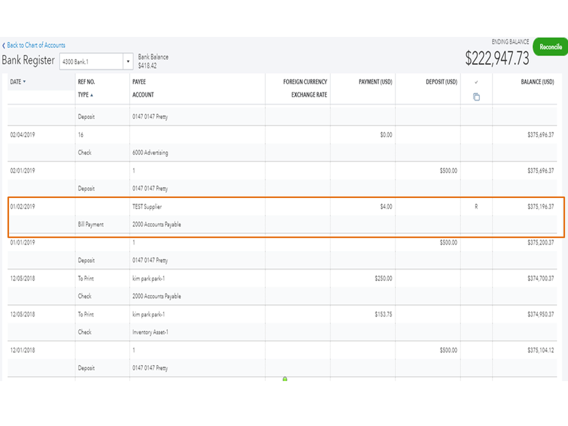Click the back chevron beside Chart of Accounts

4,46
